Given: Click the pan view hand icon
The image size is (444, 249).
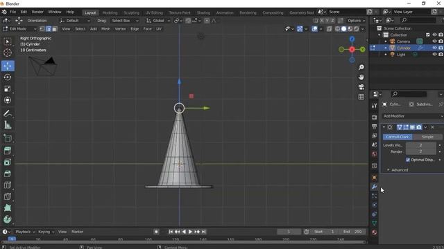Looking at the screenshot, I should [361, 77].
